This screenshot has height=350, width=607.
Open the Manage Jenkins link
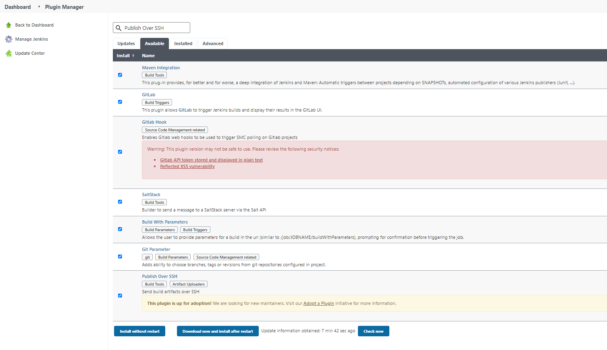click(x=31, y=39)
